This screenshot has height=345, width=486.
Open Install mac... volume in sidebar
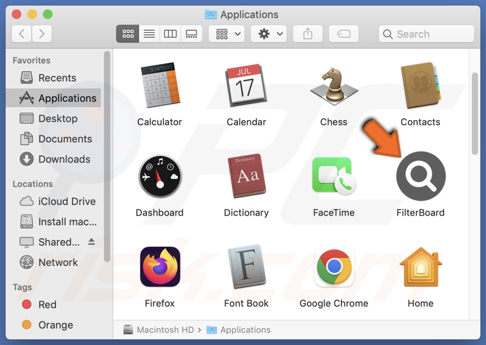pos(53,222)
